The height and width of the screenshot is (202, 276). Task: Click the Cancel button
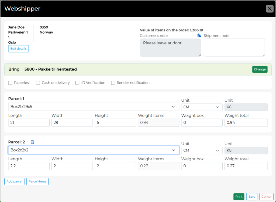click(266, 197)
